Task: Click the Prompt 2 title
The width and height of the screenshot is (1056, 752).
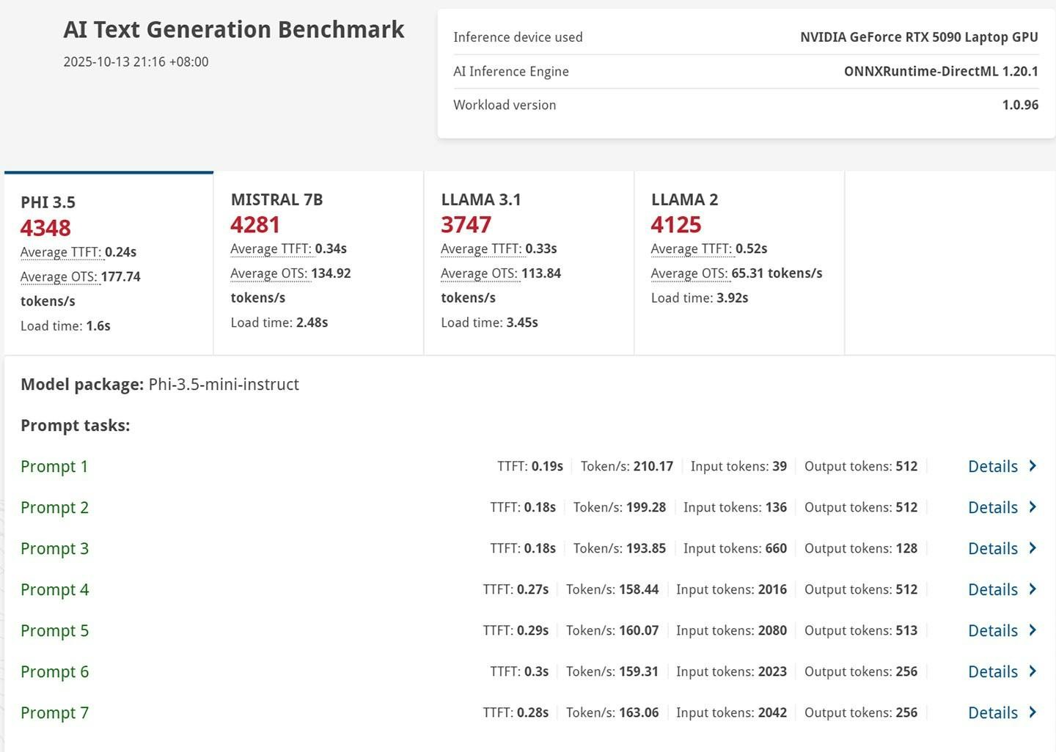Action: click(x=55, y=507)
